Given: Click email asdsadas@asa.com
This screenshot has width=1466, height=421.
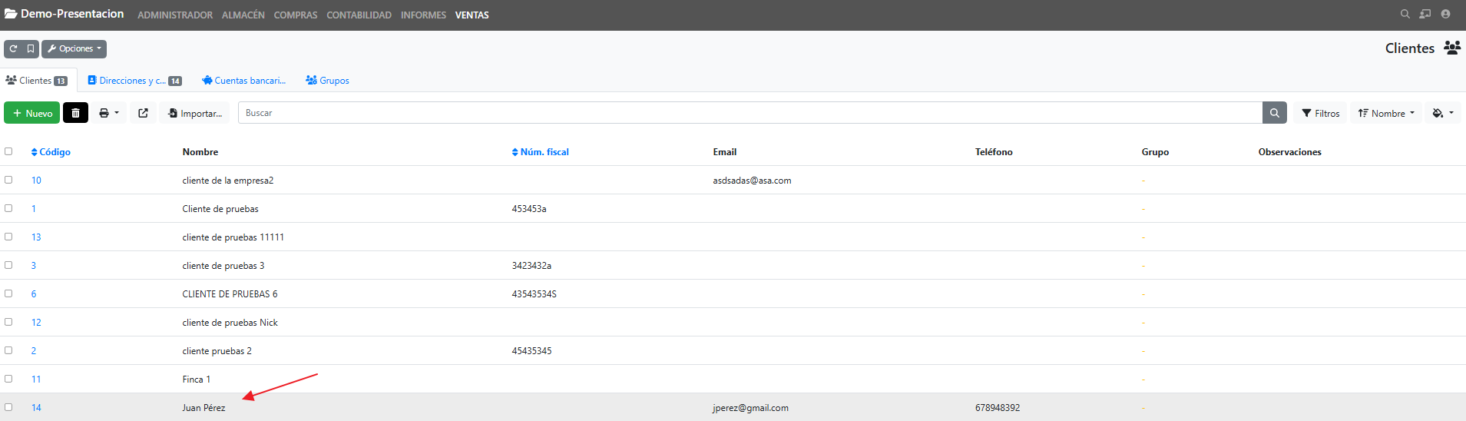Looking at the screenshot, I should 752,181.
